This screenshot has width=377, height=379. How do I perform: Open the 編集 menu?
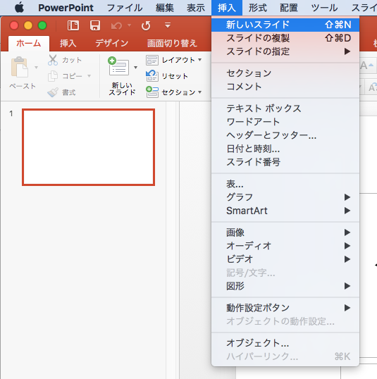(x=164, y=8)
